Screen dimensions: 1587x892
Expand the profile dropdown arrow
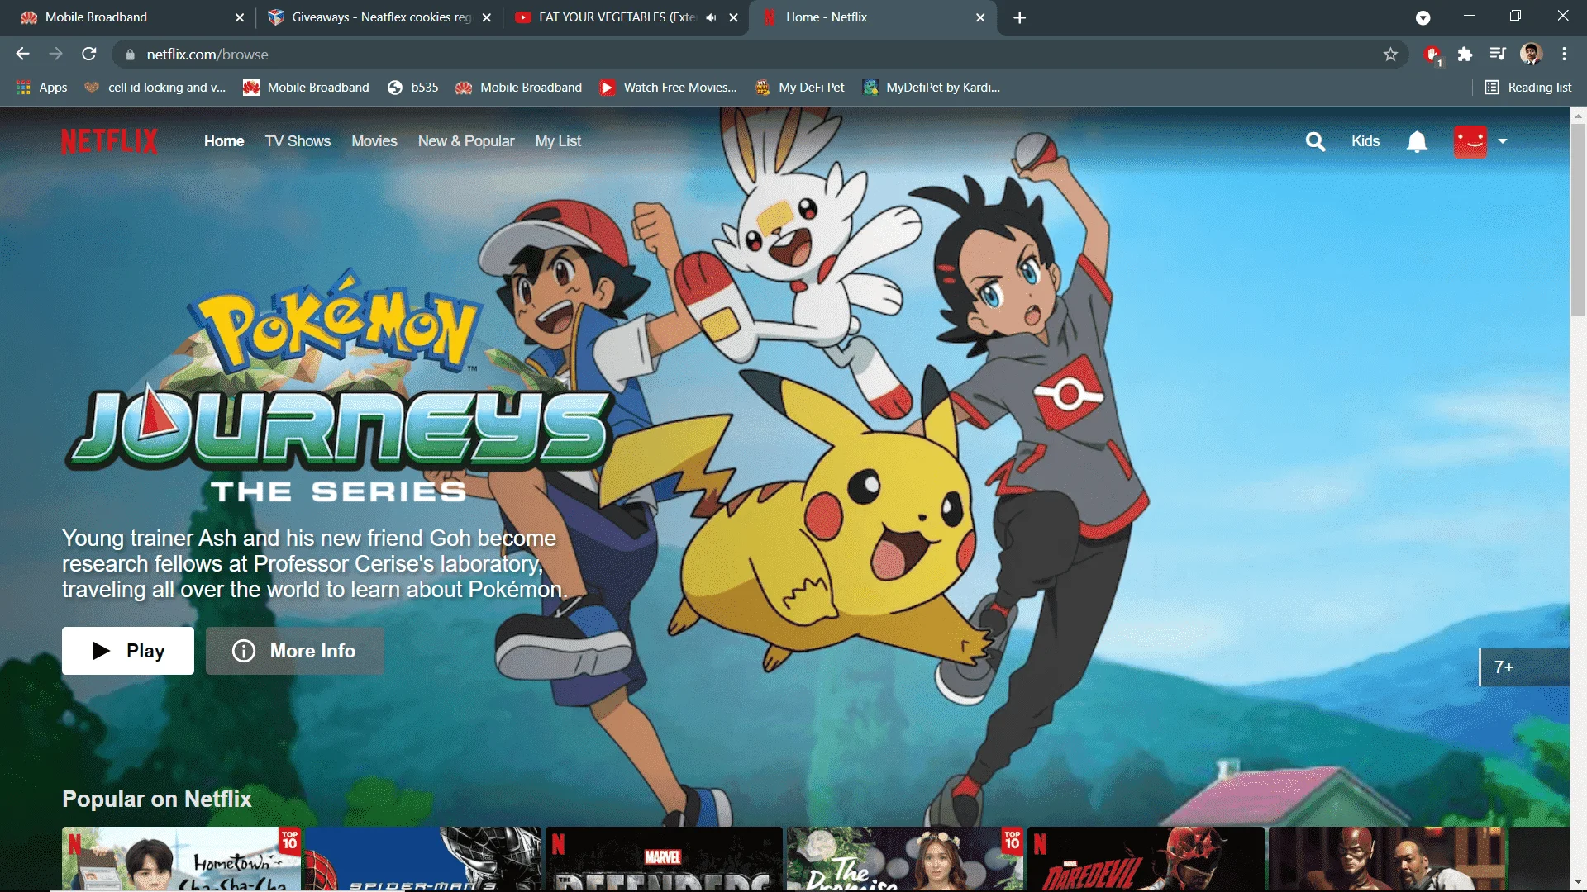pyautogui.click(x=1503, y=141)
